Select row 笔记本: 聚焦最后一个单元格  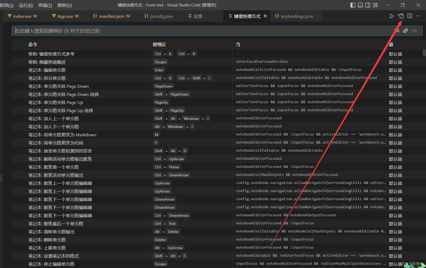(x=217, y=224)
